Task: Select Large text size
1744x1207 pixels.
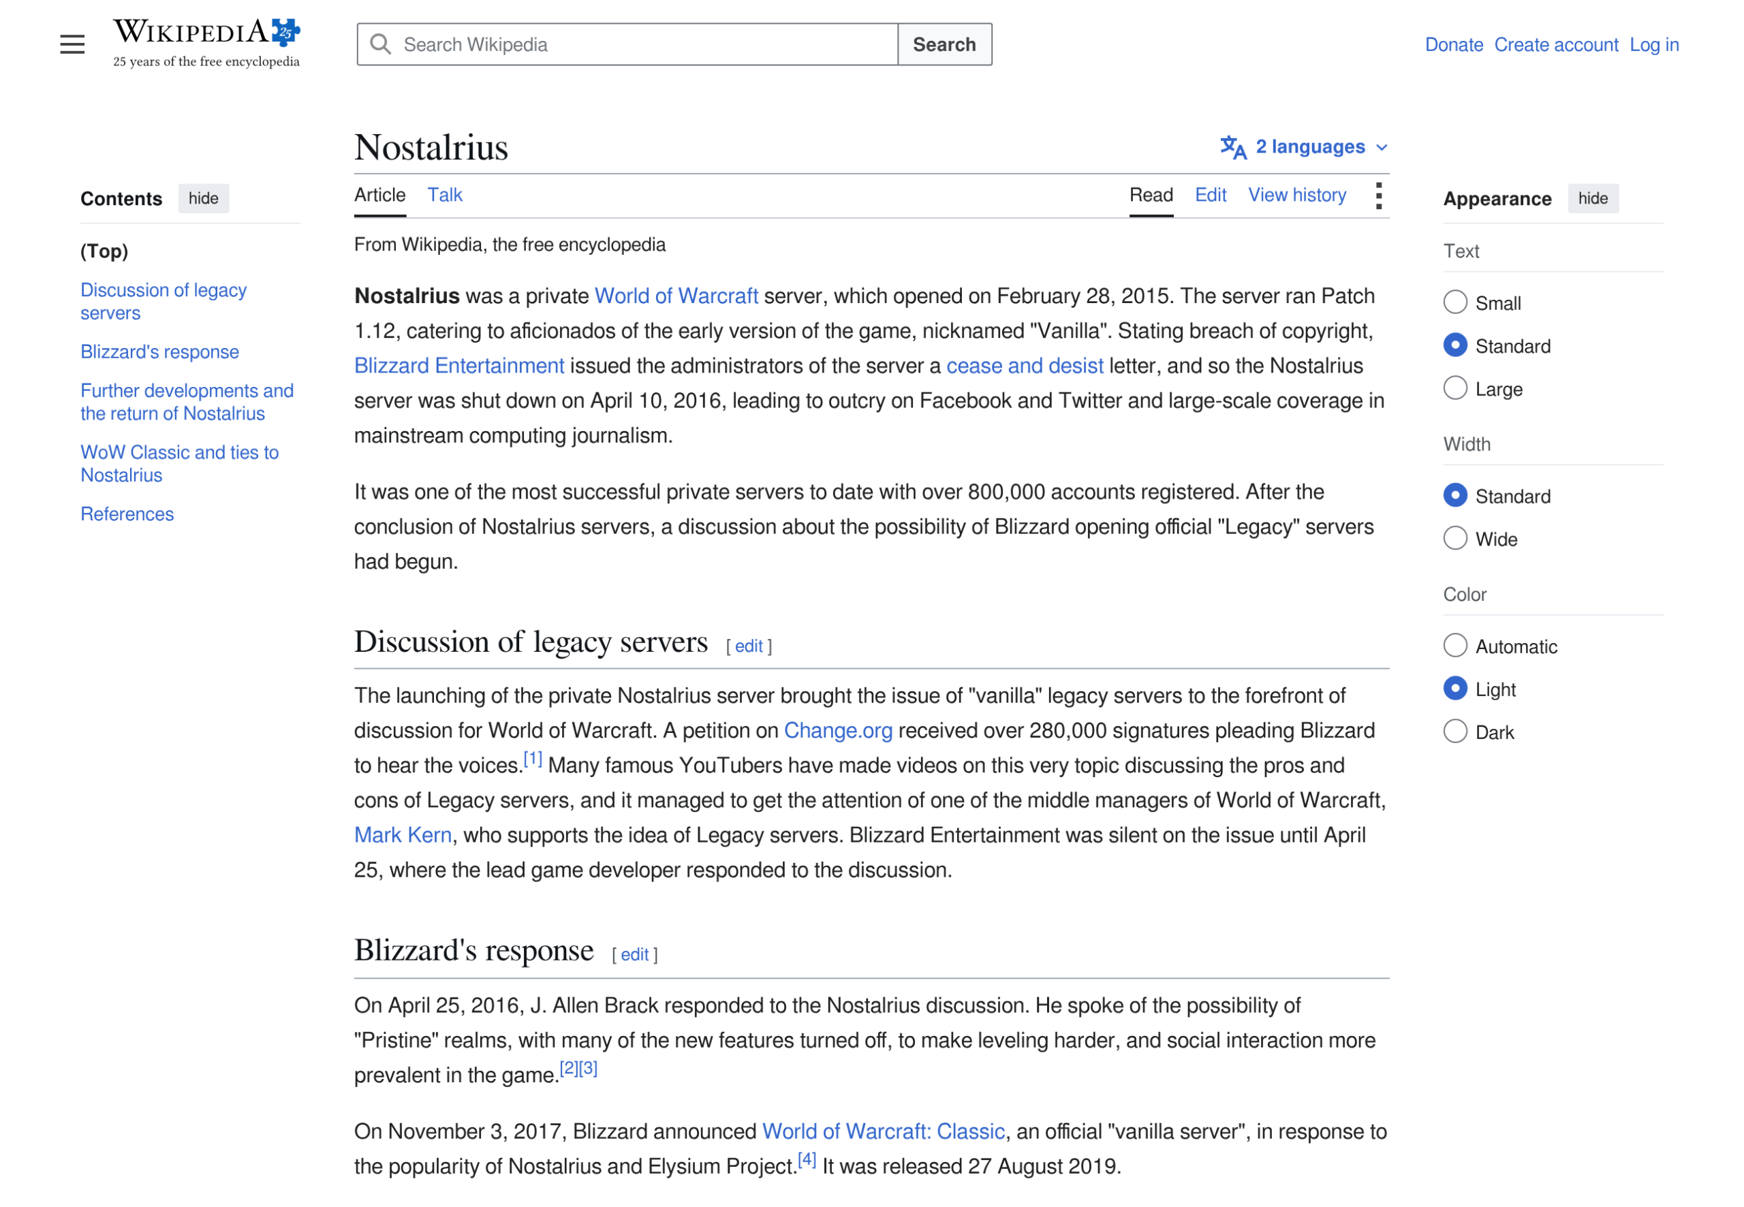Action: point(1455,389)
